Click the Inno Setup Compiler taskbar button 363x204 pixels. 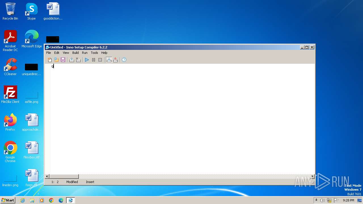pos(71,200)
